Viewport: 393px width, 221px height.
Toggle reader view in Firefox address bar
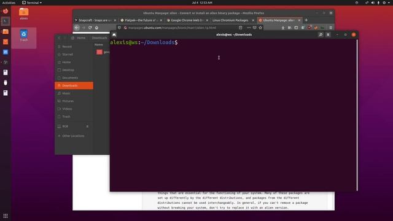click(x=240, y=28)
